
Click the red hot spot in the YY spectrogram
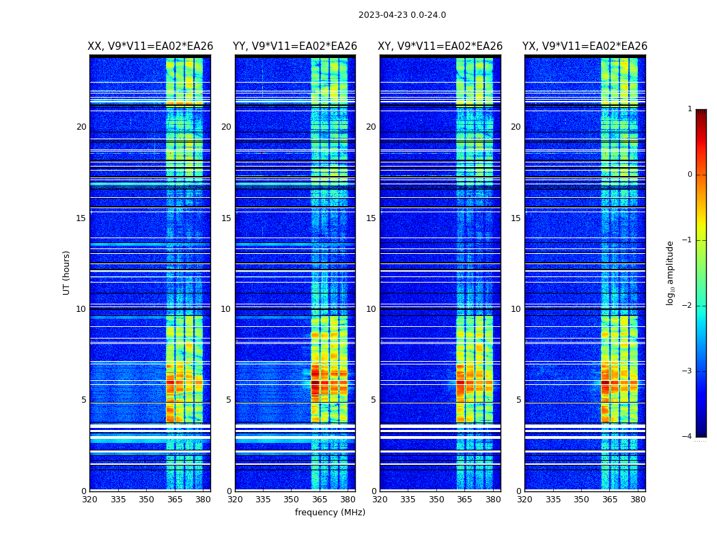pyautogui.click(x=315, y=383)
